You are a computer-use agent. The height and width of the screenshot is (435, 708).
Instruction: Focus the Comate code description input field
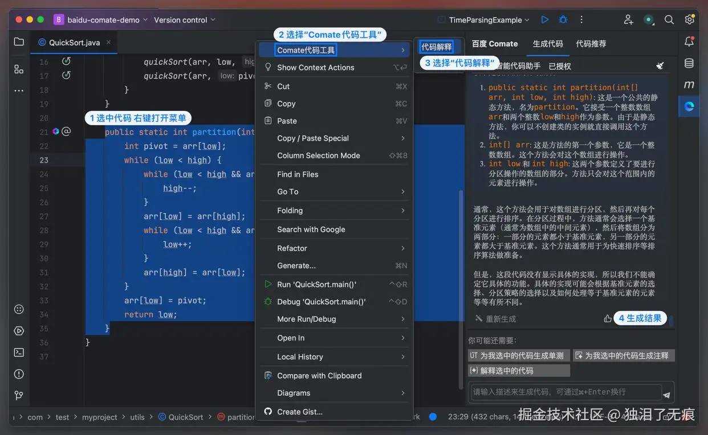[566, 392]
